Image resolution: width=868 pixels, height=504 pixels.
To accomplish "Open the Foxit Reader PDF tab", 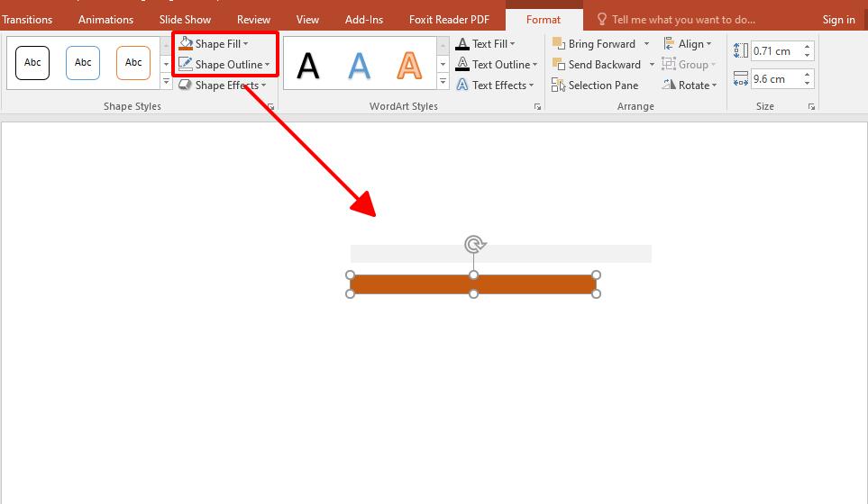I will pos(449,19).
